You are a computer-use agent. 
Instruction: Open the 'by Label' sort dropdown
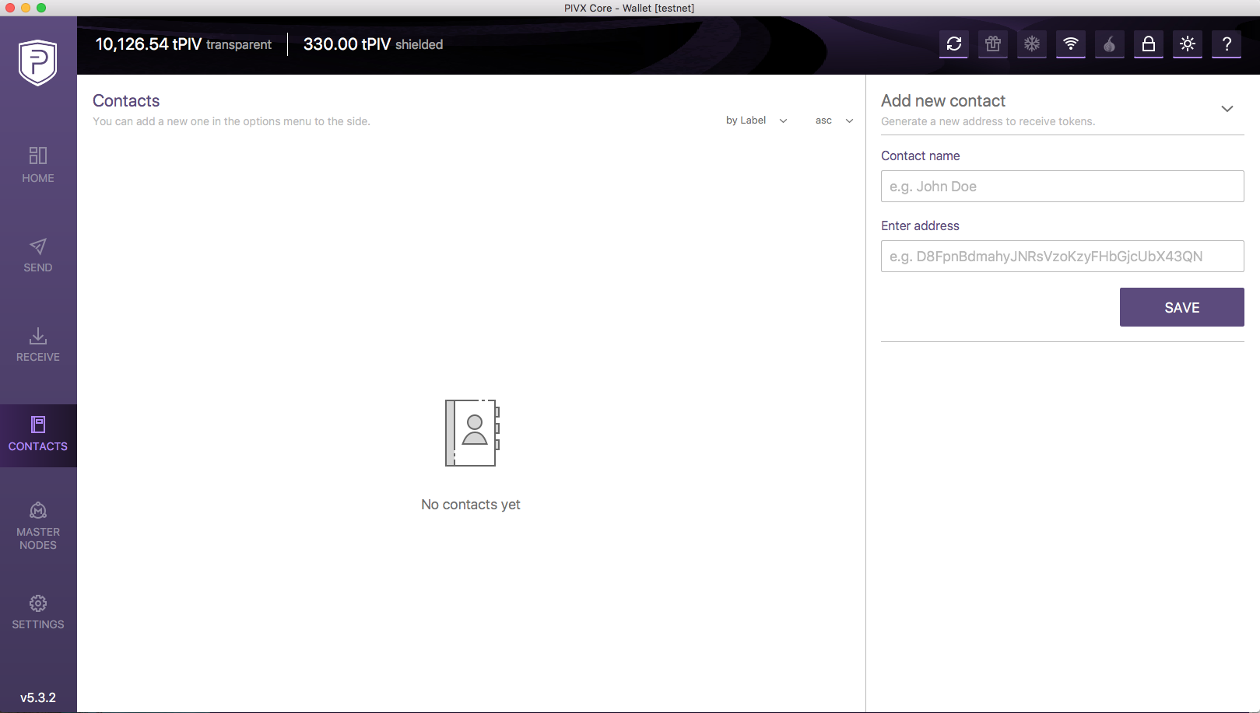click(x=756, y=121)
